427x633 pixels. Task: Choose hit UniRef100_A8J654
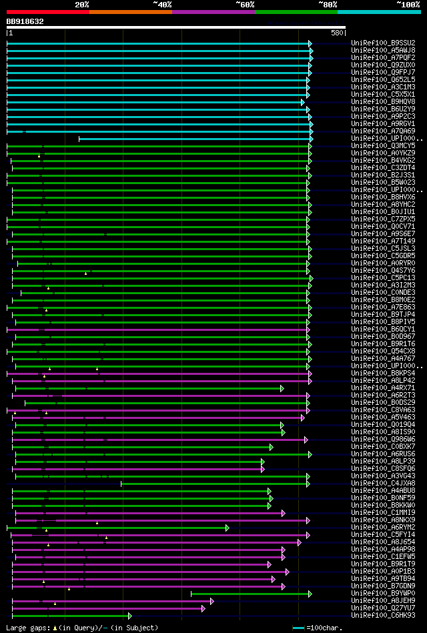[x=383, y=542]
